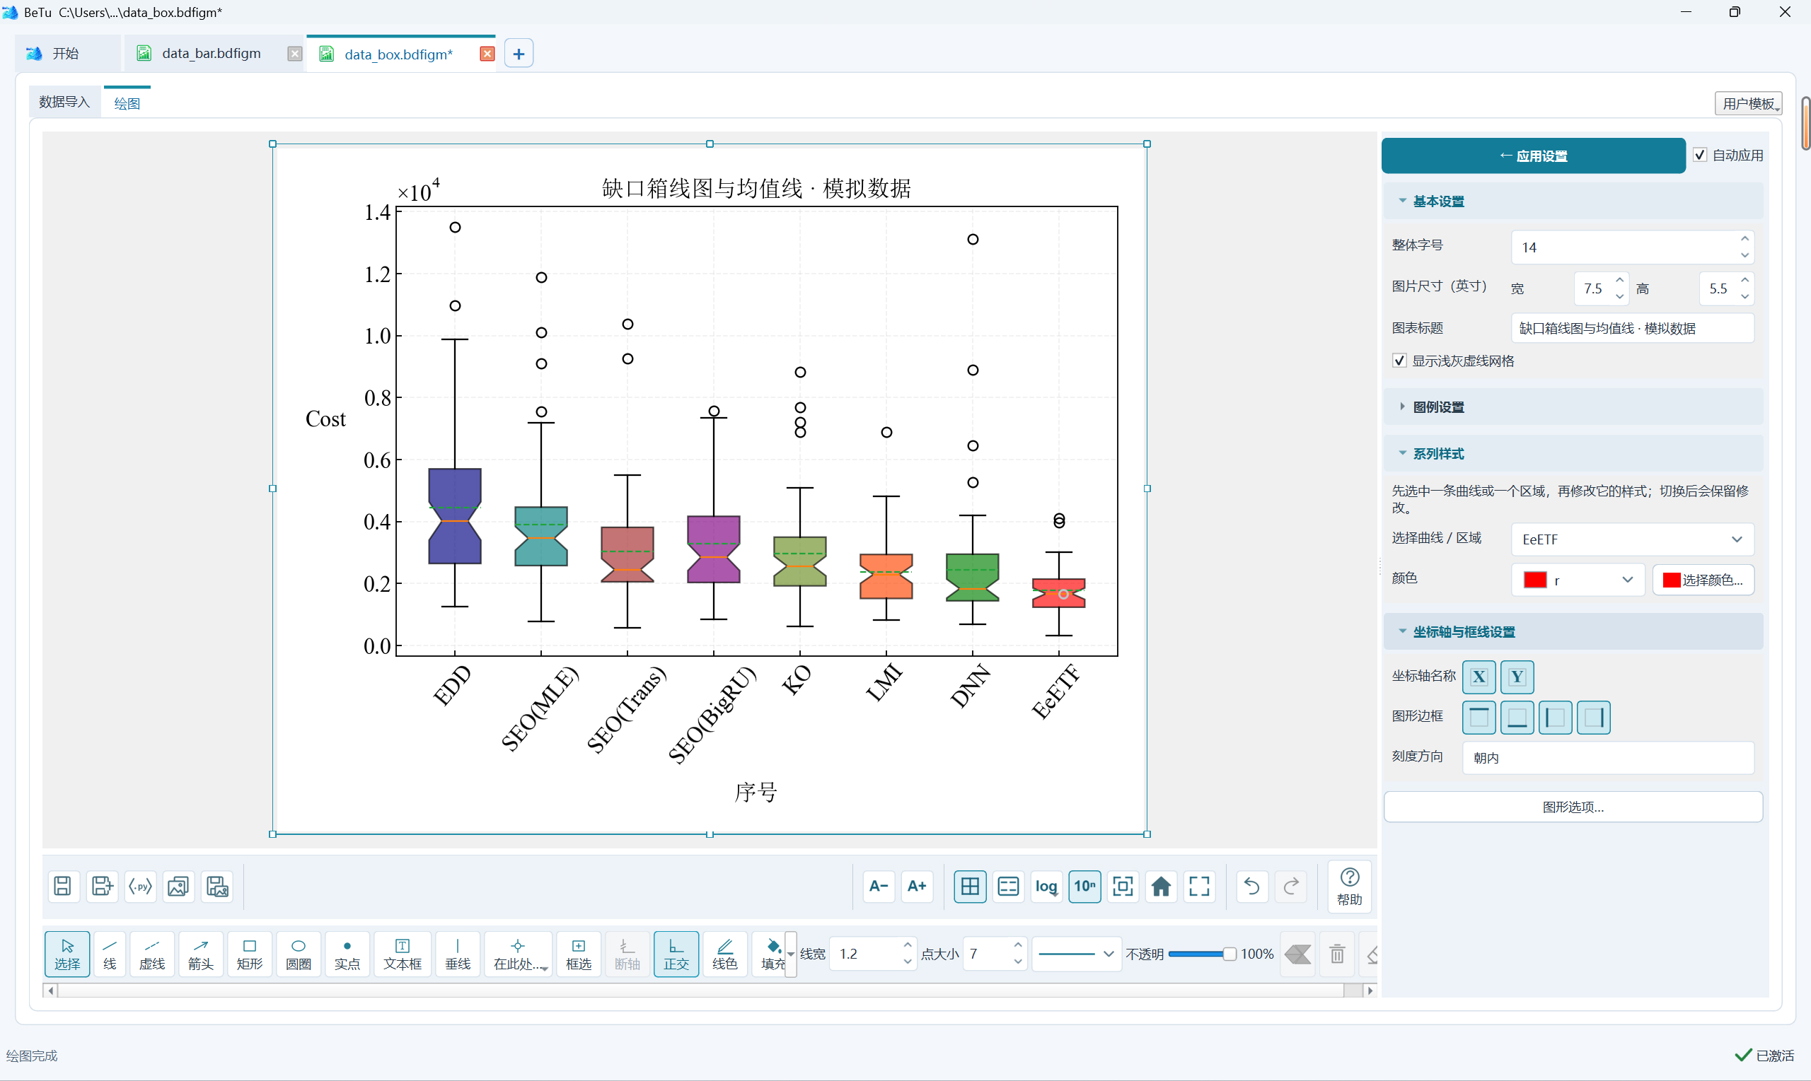Click the export image icon
This screenshot has height=1081, width=1811.
click(x=178, y=886)
